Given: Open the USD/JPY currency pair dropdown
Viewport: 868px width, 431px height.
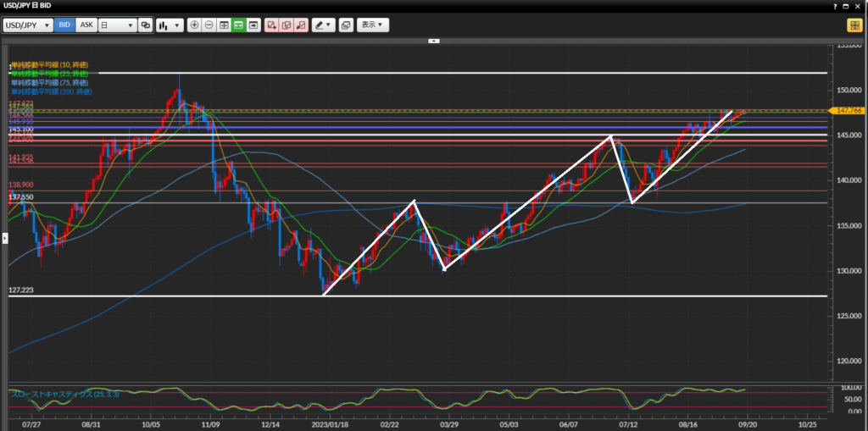Looking at the screenshot, I should tap(27, 25).
